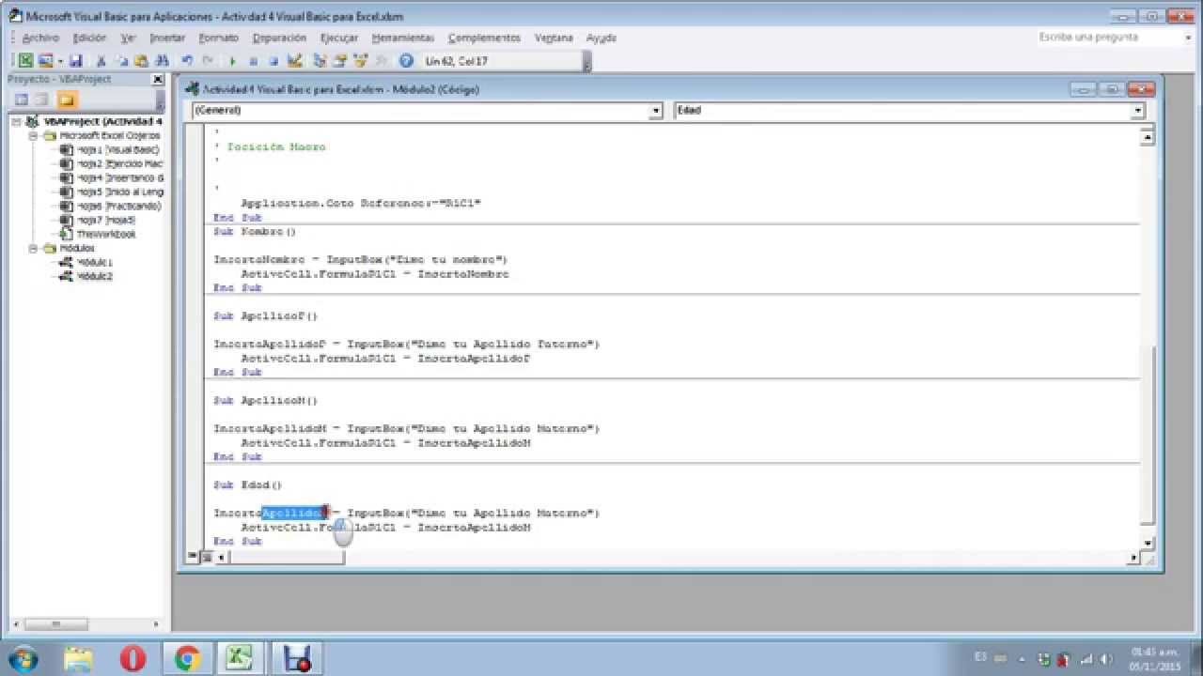This screenshot has width=1203, height=676.
Task: Open the Project Explorer toolbar icon
Action: (x=320, y=61)
